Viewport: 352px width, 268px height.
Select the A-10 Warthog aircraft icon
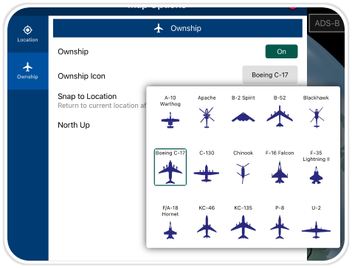(x=170, y=120)
